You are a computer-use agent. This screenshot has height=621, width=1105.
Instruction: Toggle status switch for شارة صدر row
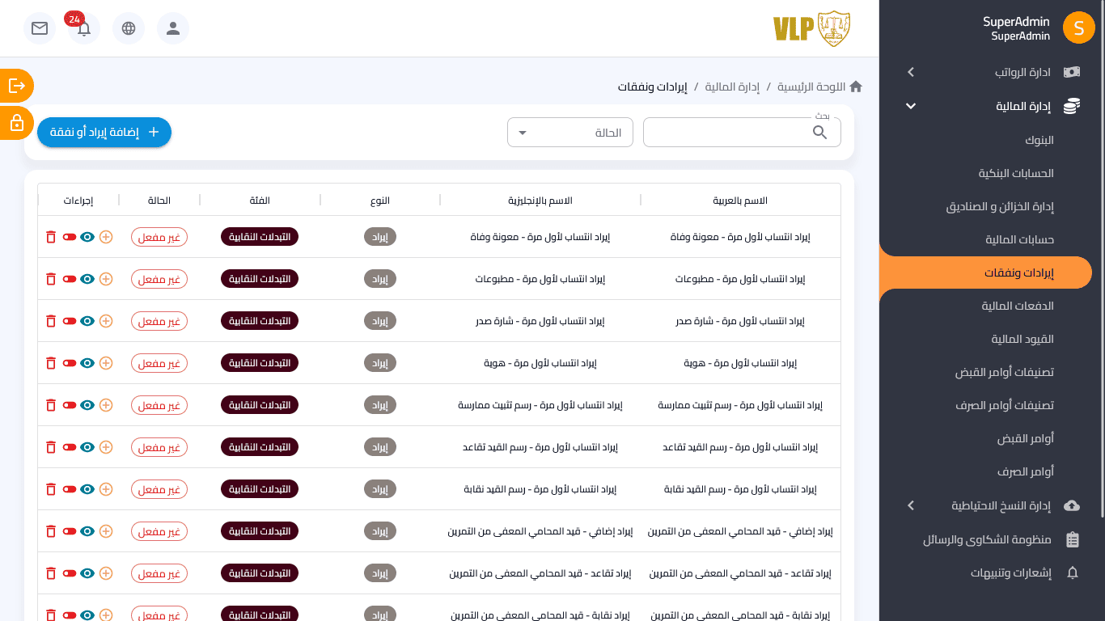click(x=70, y=321)
